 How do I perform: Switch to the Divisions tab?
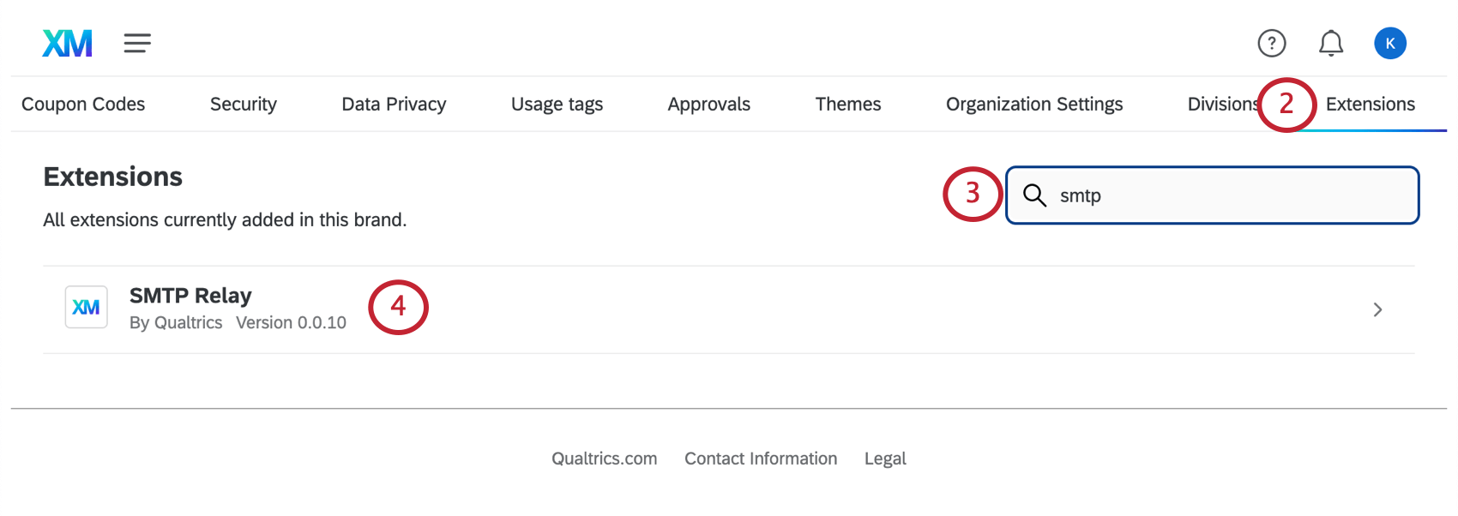(x=1221, y=104)
